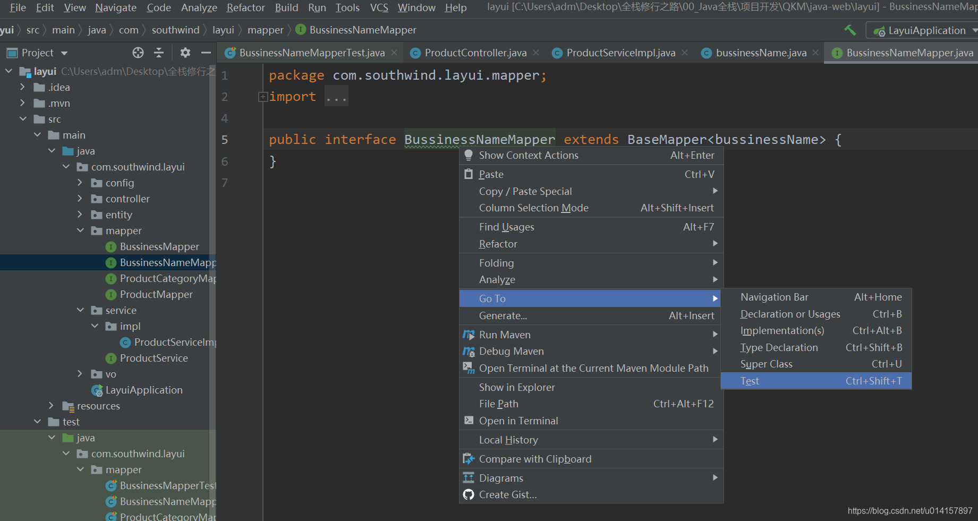This screenshot has height=521, width=978.
Task: Select Type Declaration in the Go To submenu
Action: point(816,347)
